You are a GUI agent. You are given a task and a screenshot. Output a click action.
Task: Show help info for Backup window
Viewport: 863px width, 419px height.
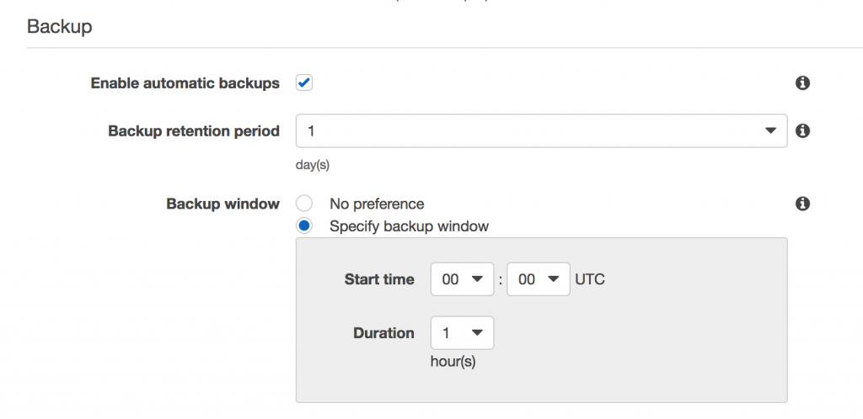802,204
